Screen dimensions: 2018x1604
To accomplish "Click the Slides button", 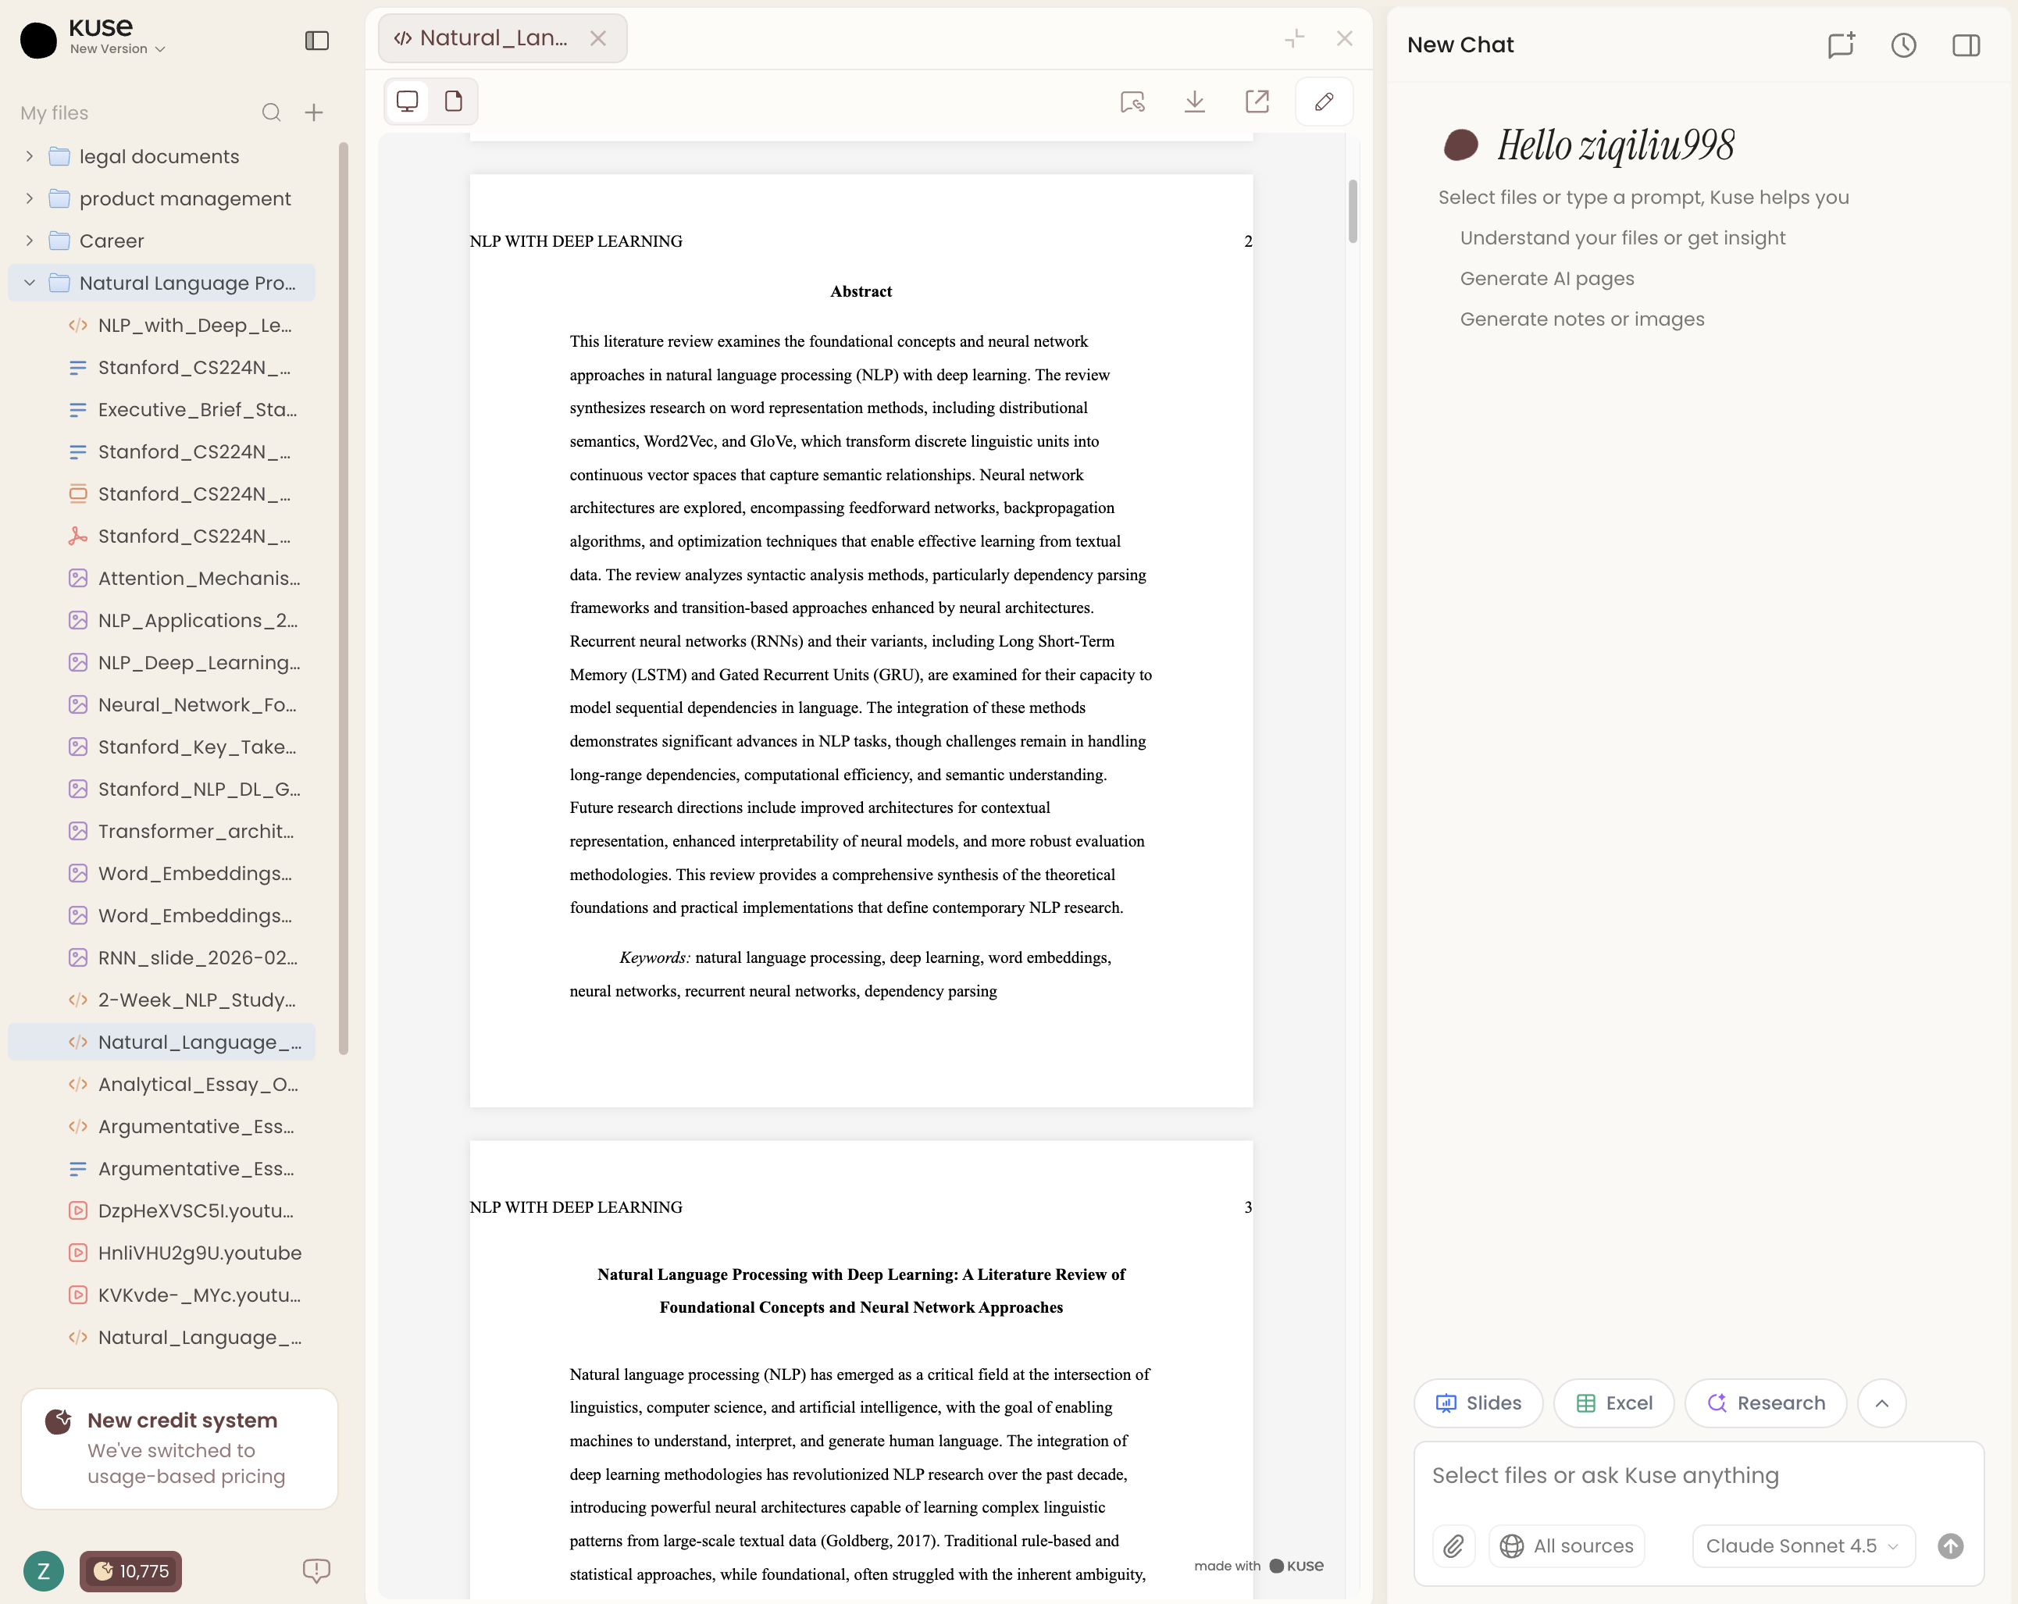I will [1478, 1402].
